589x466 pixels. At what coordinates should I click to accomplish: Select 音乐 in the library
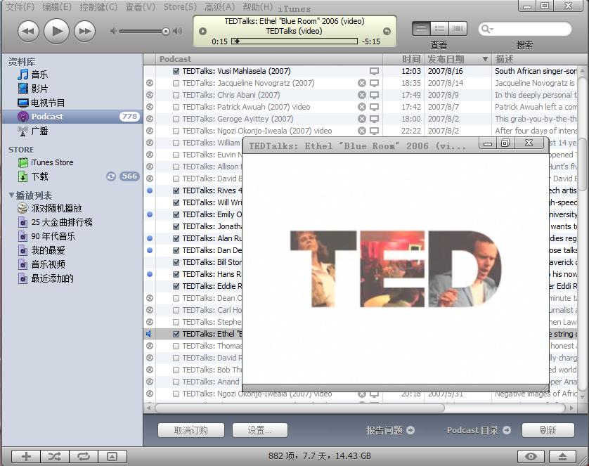pyautogui.click(x=39, y=75)
